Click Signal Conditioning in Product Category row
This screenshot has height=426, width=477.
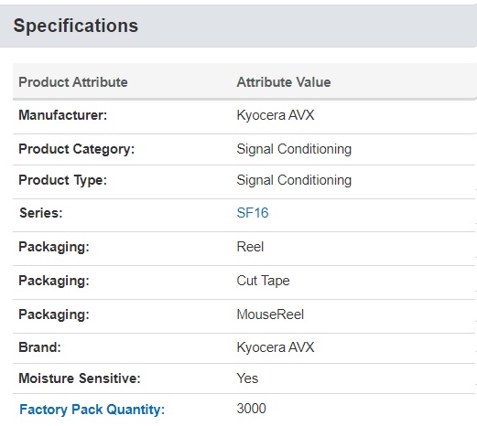tap(294, 149)
